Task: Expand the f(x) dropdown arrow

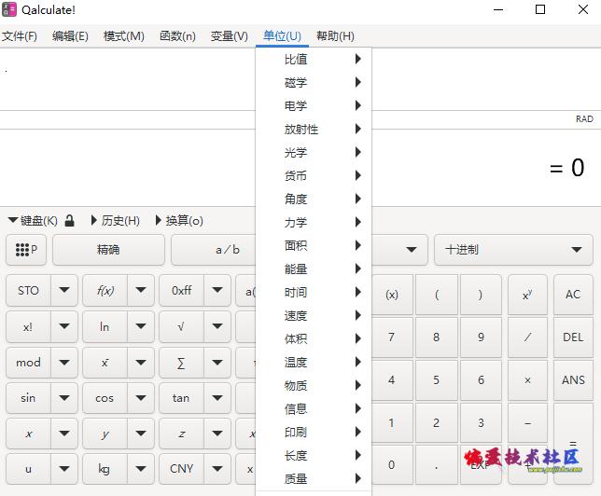Action: coord(141,290)
